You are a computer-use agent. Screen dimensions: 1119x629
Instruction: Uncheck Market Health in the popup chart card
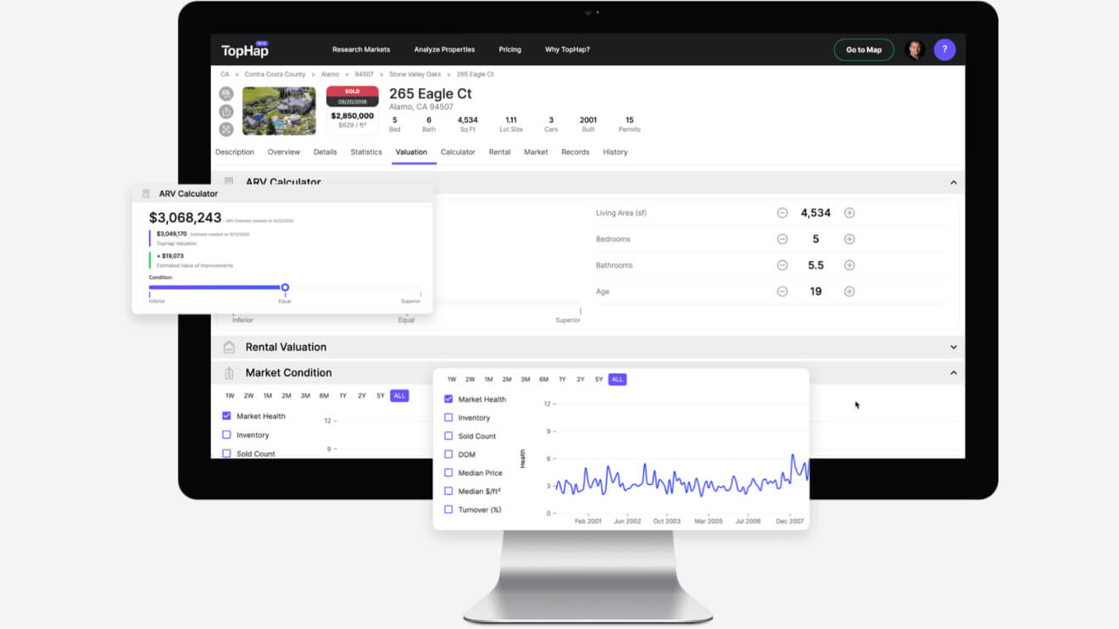(448, 399)
